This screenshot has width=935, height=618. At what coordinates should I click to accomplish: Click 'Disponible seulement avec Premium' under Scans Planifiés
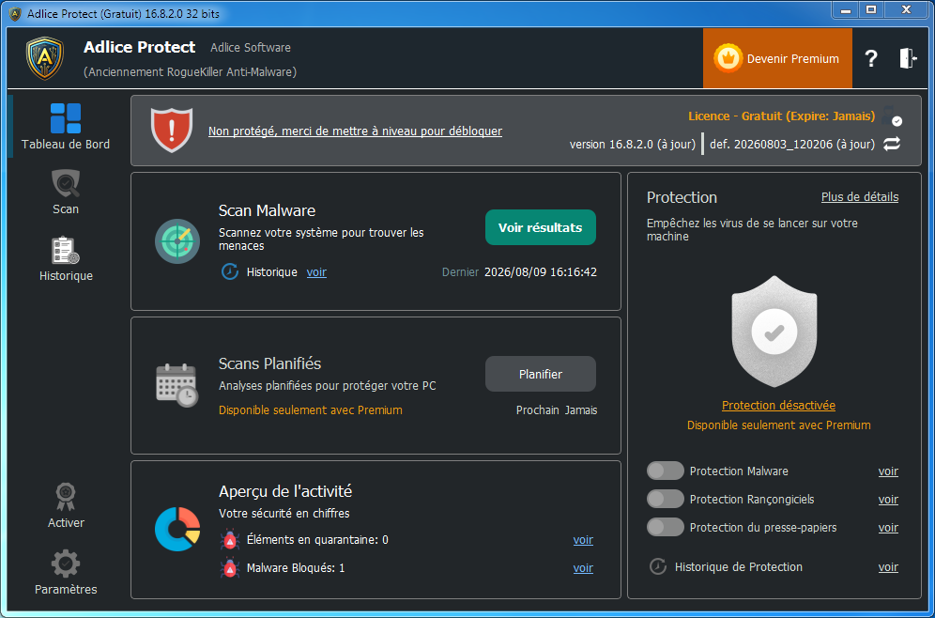point(310,410)
